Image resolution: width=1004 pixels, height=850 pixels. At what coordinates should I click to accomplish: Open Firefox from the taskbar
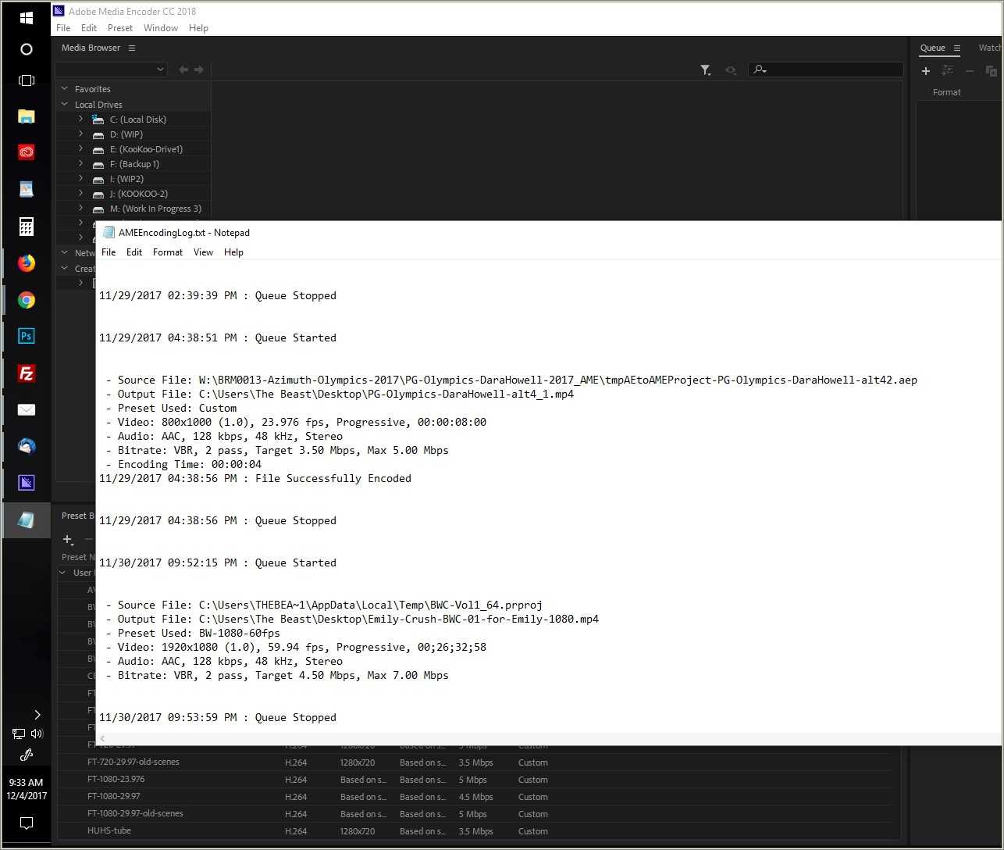[26, 262]
